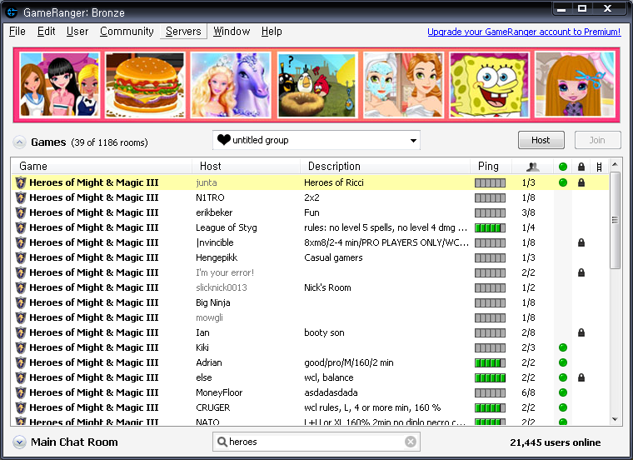Click the rightmost ladder column header icon
This screenshot has height=460, width=633.
pyautogui.click(x=599, y=167)
